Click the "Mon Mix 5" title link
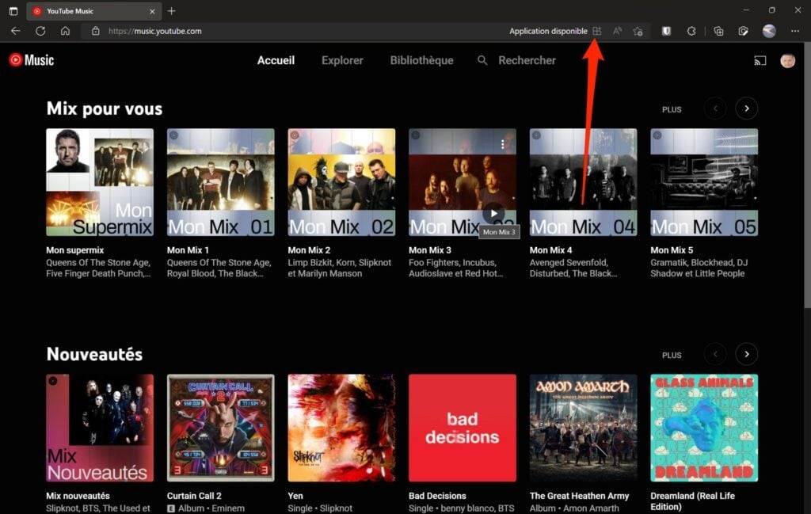This screenshot has width=811, height=514. (672, 250)
